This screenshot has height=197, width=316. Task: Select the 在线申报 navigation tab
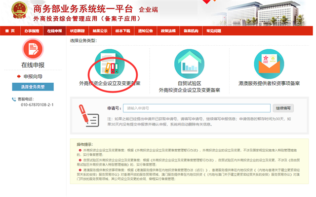(x=54, y=31)
